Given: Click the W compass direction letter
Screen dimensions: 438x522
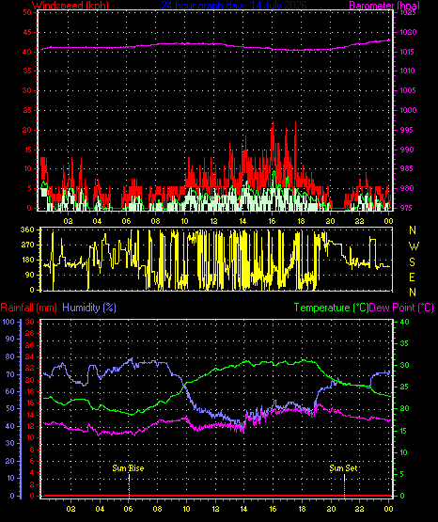Looking at the screenshot, I should [x=414, y=246].
